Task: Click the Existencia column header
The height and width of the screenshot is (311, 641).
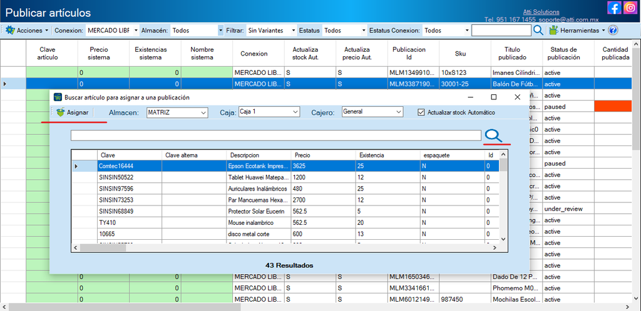Action: coord(388,155)
